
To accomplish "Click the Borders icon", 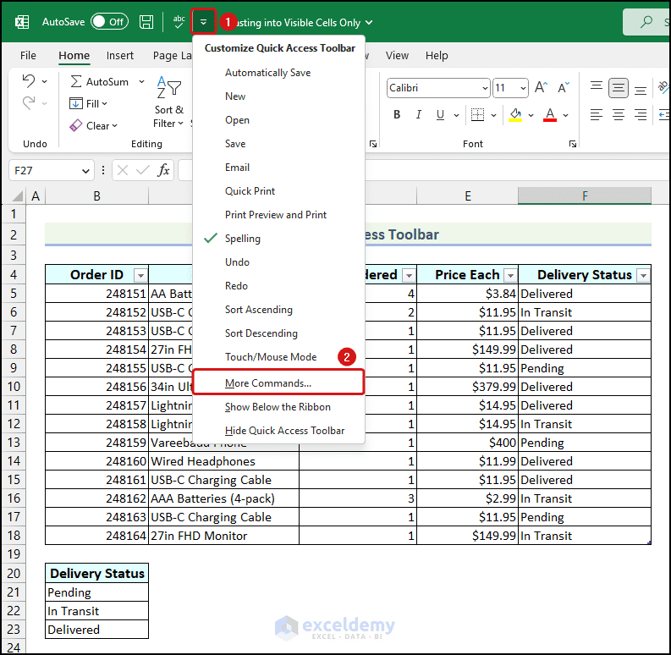I will coord(477,115).
